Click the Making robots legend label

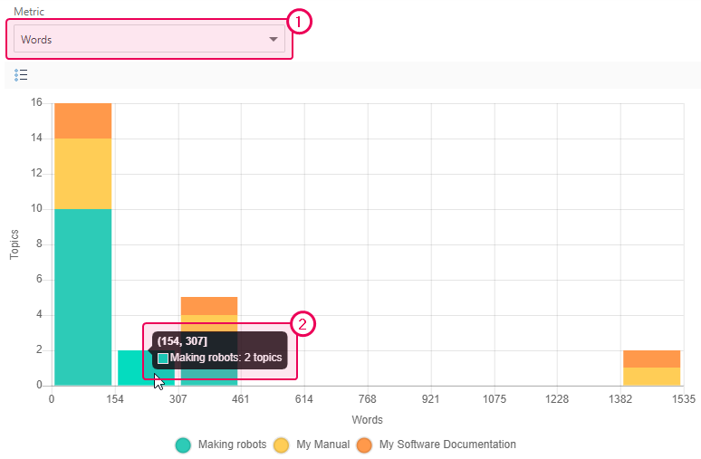coord(232,445)
